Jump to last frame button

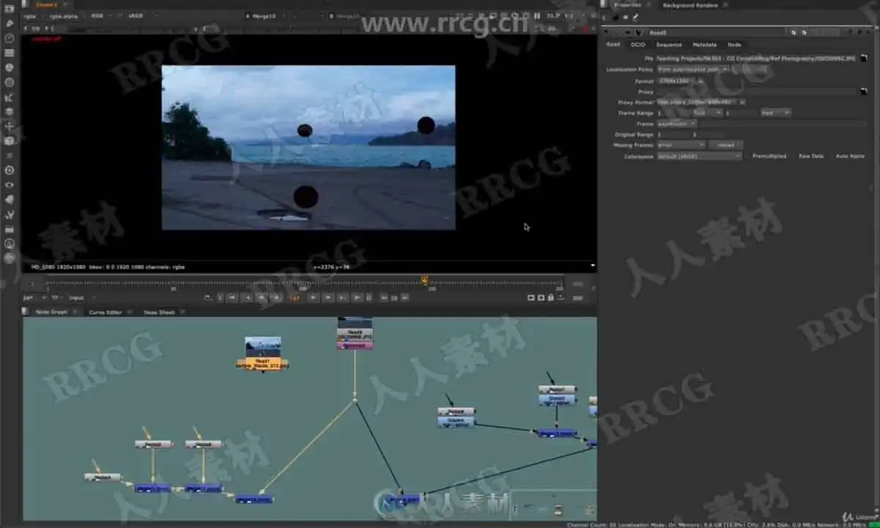pos(357,298)
